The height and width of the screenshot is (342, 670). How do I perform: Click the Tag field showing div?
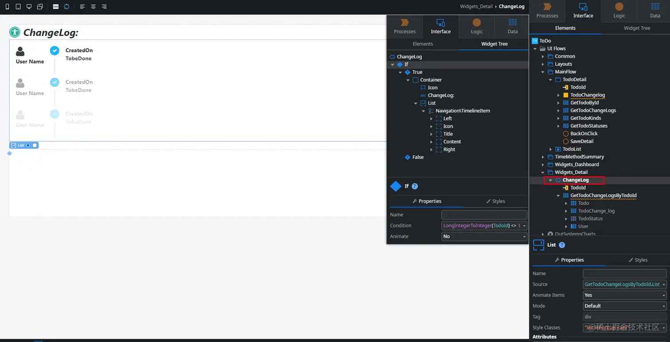625,317
